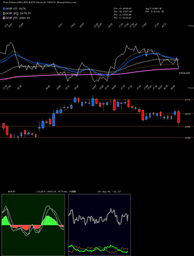Image resolution: width=194 pixels, height=256 pixels.
Task: Click the MACD (12,26,9) parameter values text
Action: coord(55,192)
